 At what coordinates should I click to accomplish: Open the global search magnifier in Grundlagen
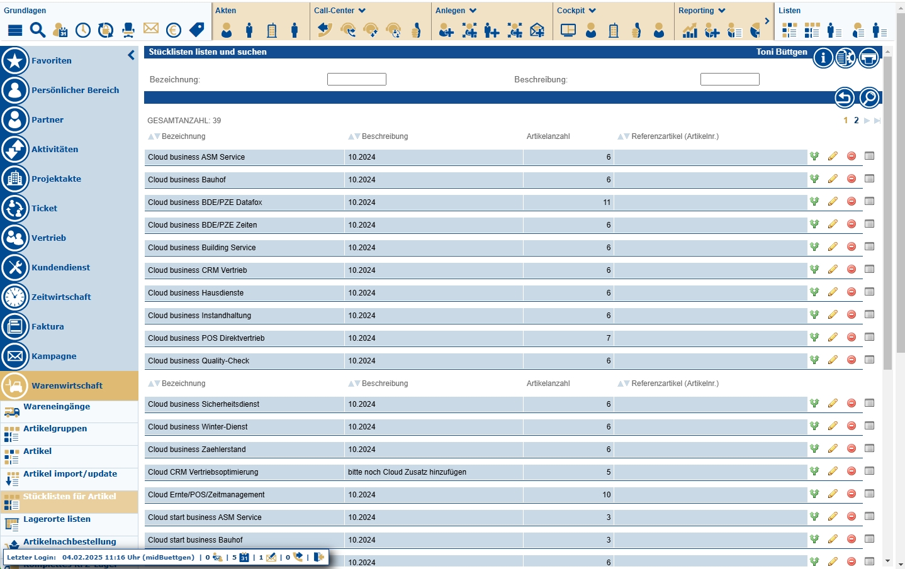(37, 30)
